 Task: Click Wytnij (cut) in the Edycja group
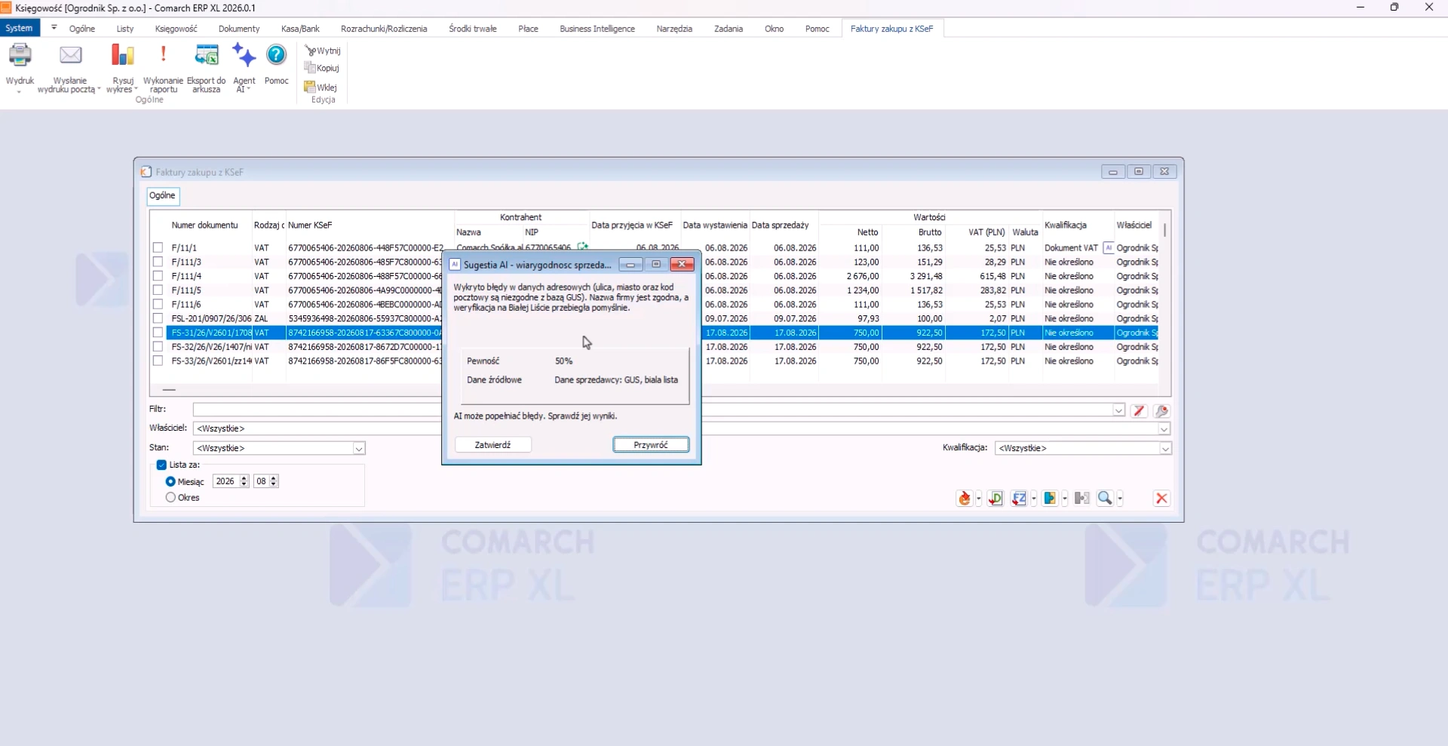point(323,51)
